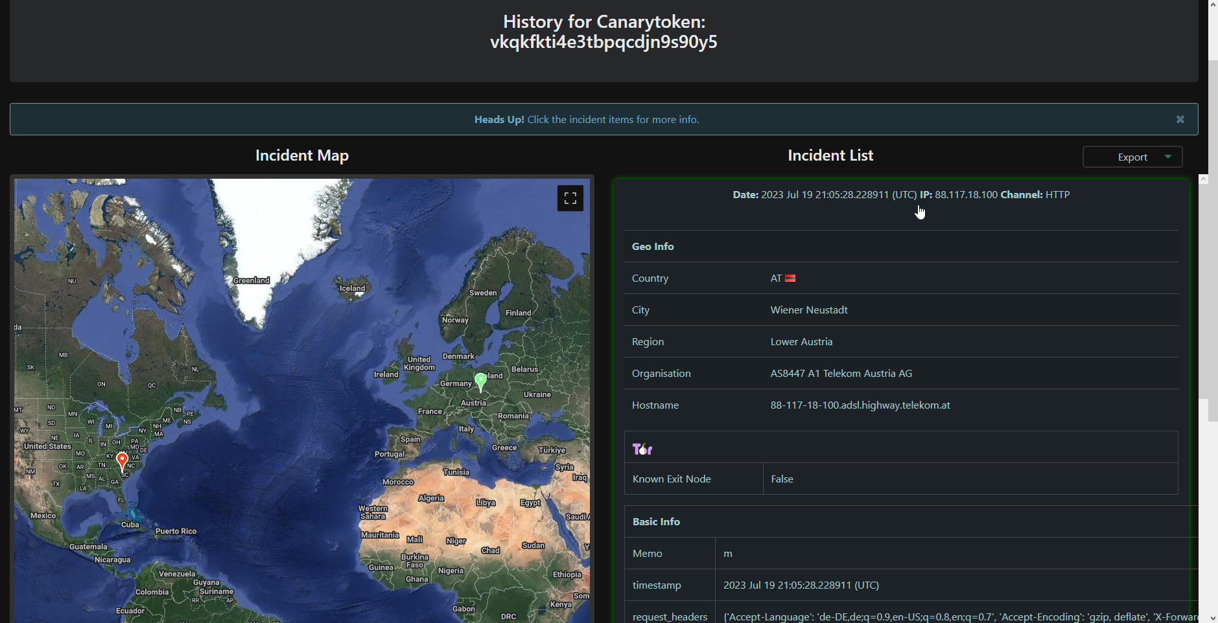Screen dimensions: 1218x623
Task: Click the page scrollbar up arrow
Action: pyautogui.click(x=1213, y=5)
